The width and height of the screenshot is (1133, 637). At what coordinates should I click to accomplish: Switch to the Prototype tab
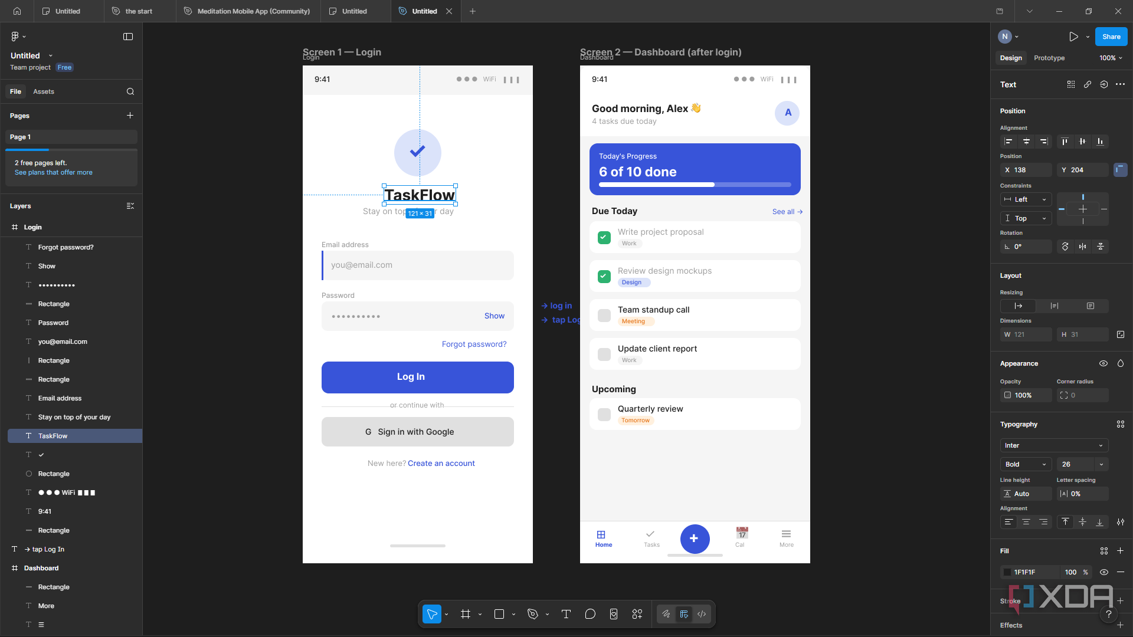click(1049, 58)
